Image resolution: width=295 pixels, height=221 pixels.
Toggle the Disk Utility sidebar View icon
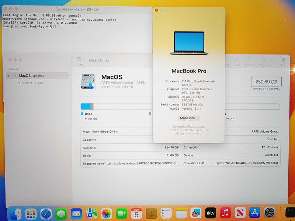click(79, 59)
